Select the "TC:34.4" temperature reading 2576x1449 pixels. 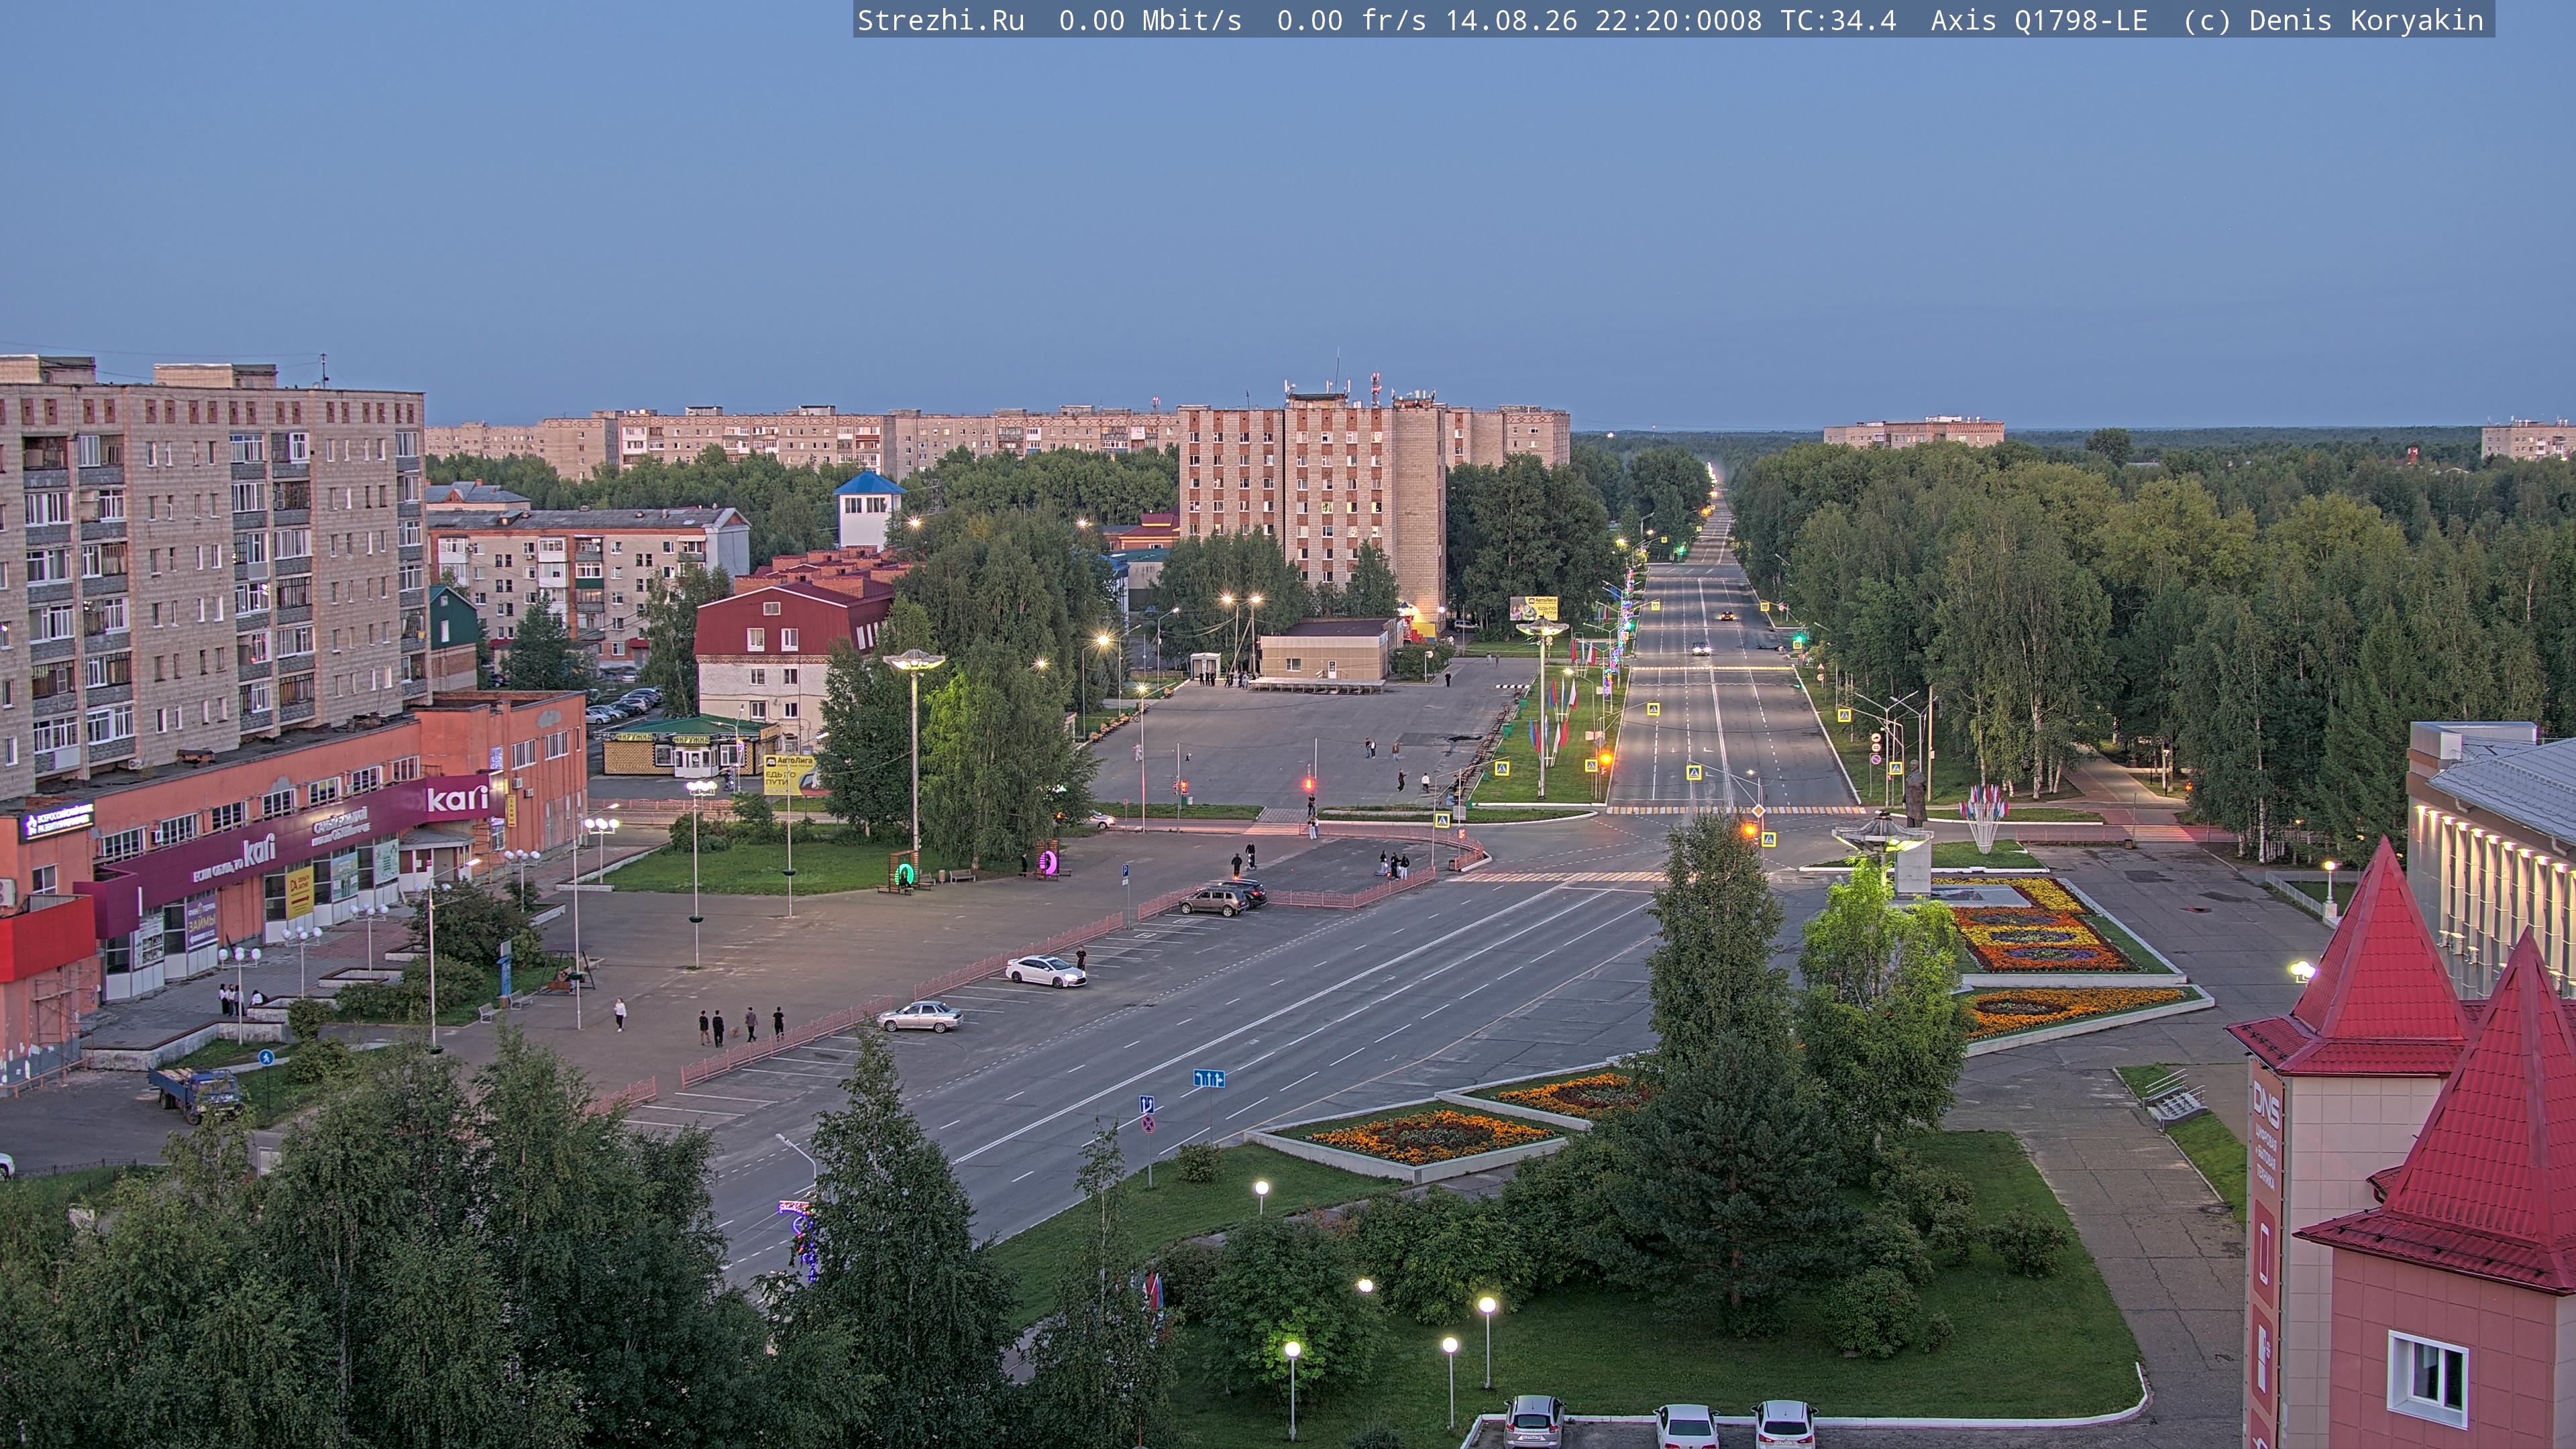click(1838, 21)
